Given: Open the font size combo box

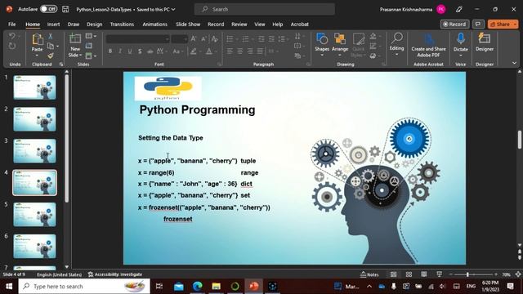Looking at the screenshot, I should point(179,39).
